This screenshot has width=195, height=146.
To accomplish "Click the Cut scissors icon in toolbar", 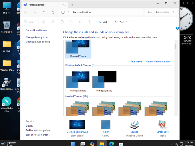I will pos(44,22).
